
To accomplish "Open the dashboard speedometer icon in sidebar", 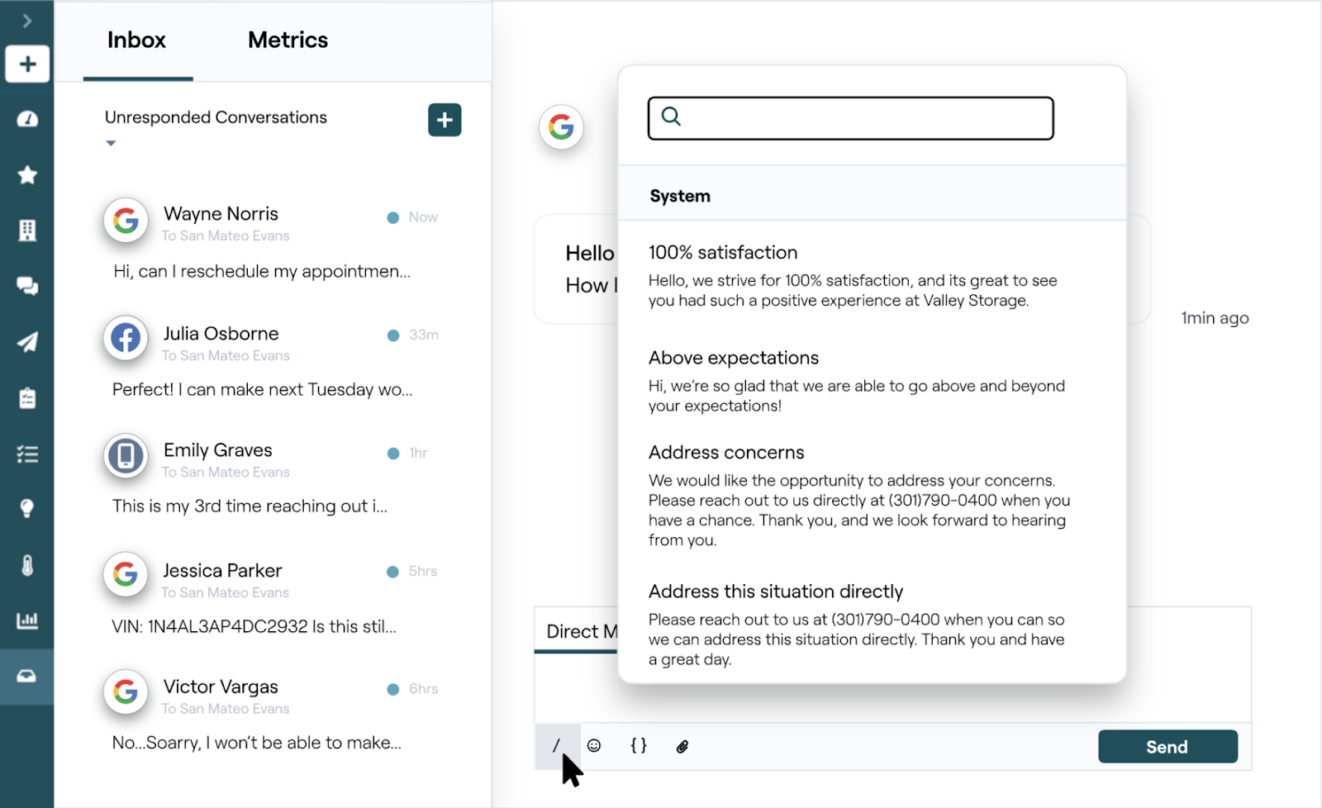I will tap(27, 119).
